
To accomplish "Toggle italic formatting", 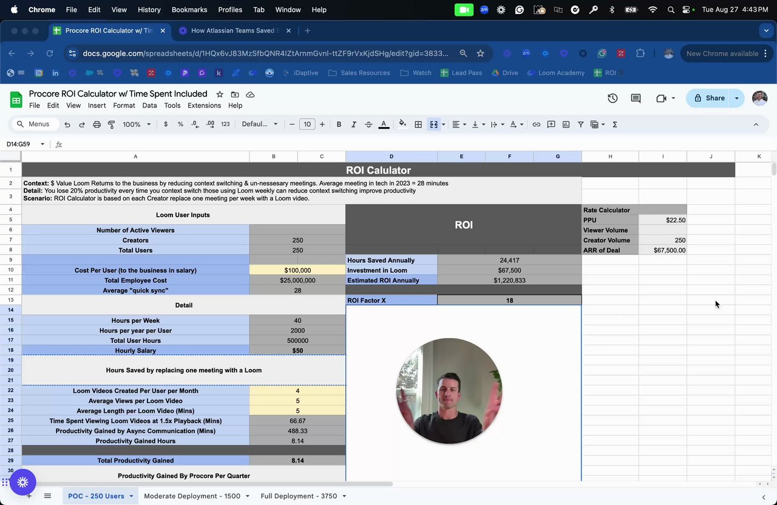I will coord(353,124).
